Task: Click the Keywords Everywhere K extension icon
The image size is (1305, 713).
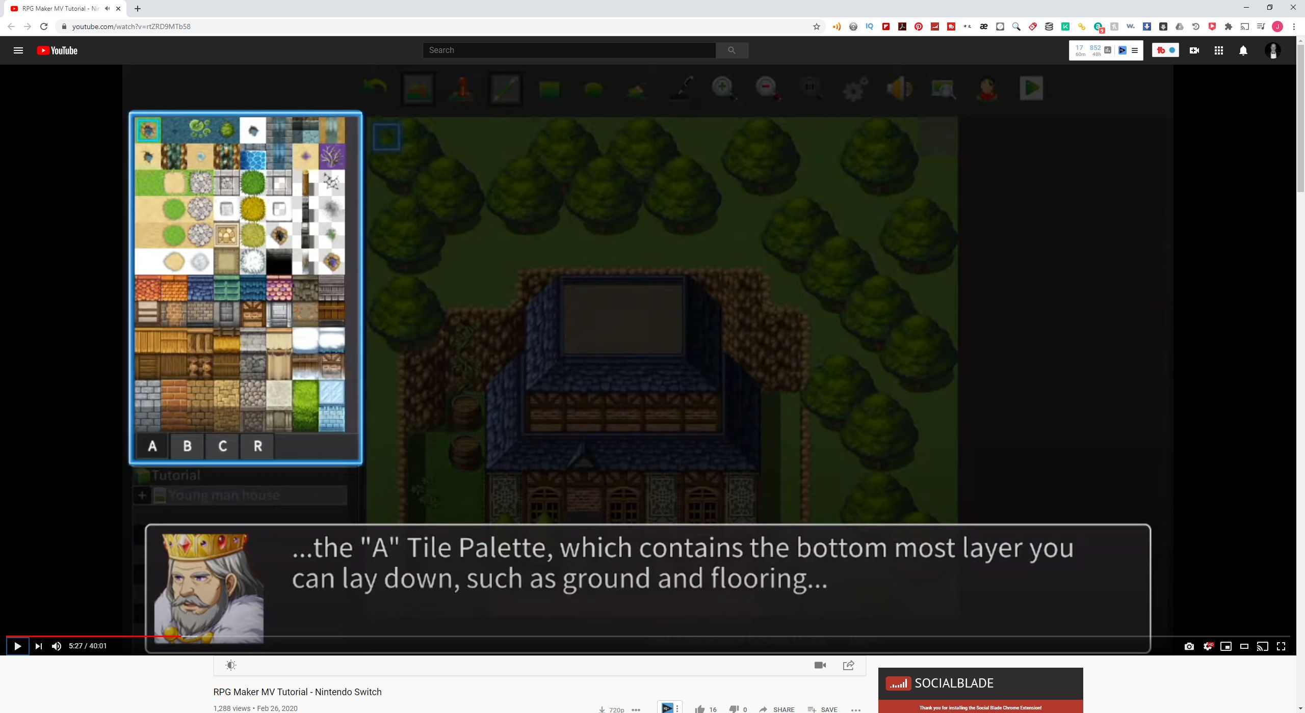Action: pos(1065,26)
